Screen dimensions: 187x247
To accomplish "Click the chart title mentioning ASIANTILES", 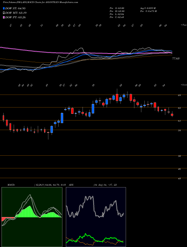I will point(40,2).
